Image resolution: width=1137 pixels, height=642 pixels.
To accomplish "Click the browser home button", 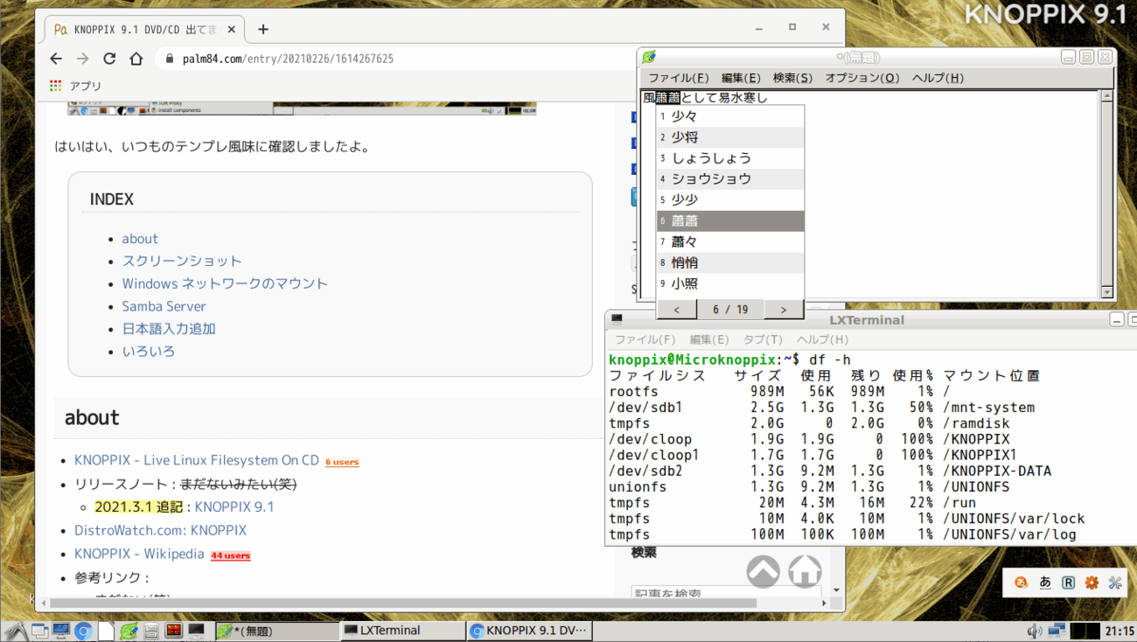I will click(136, 59).
